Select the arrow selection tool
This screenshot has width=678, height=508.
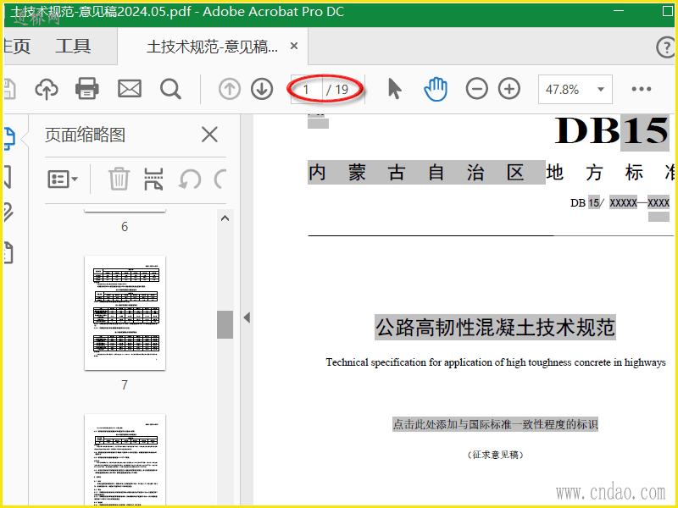tap(395, 89)
